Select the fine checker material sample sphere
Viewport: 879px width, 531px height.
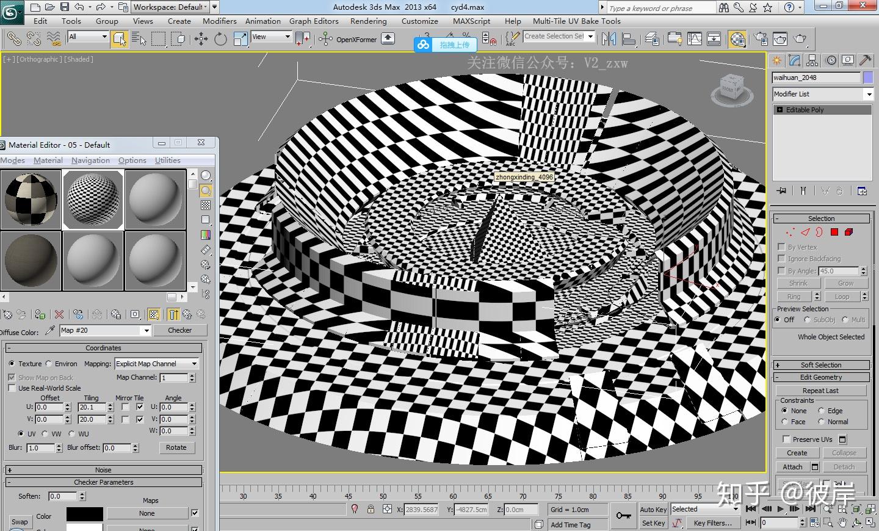pyautogui.click(x=93, y=199)
